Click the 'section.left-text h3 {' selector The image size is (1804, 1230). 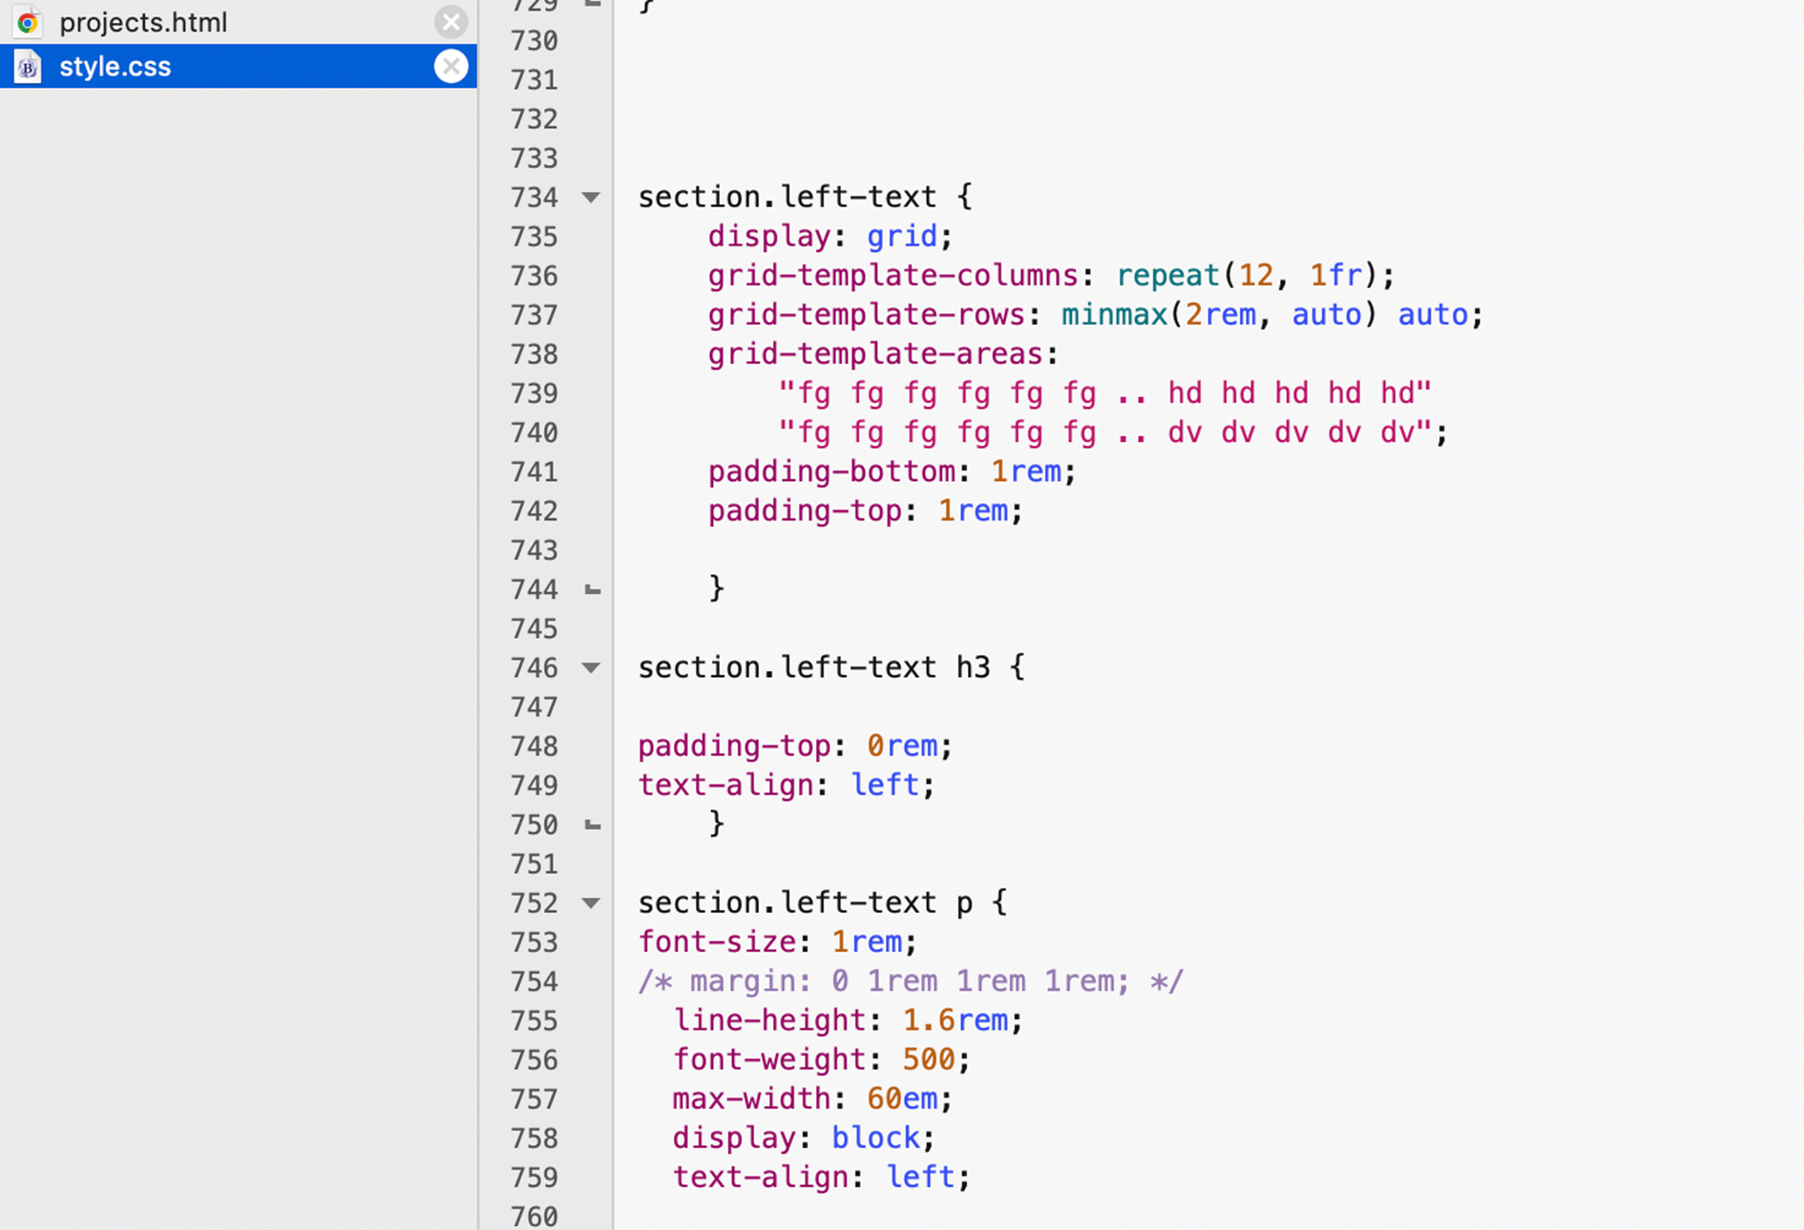point(831,668)
